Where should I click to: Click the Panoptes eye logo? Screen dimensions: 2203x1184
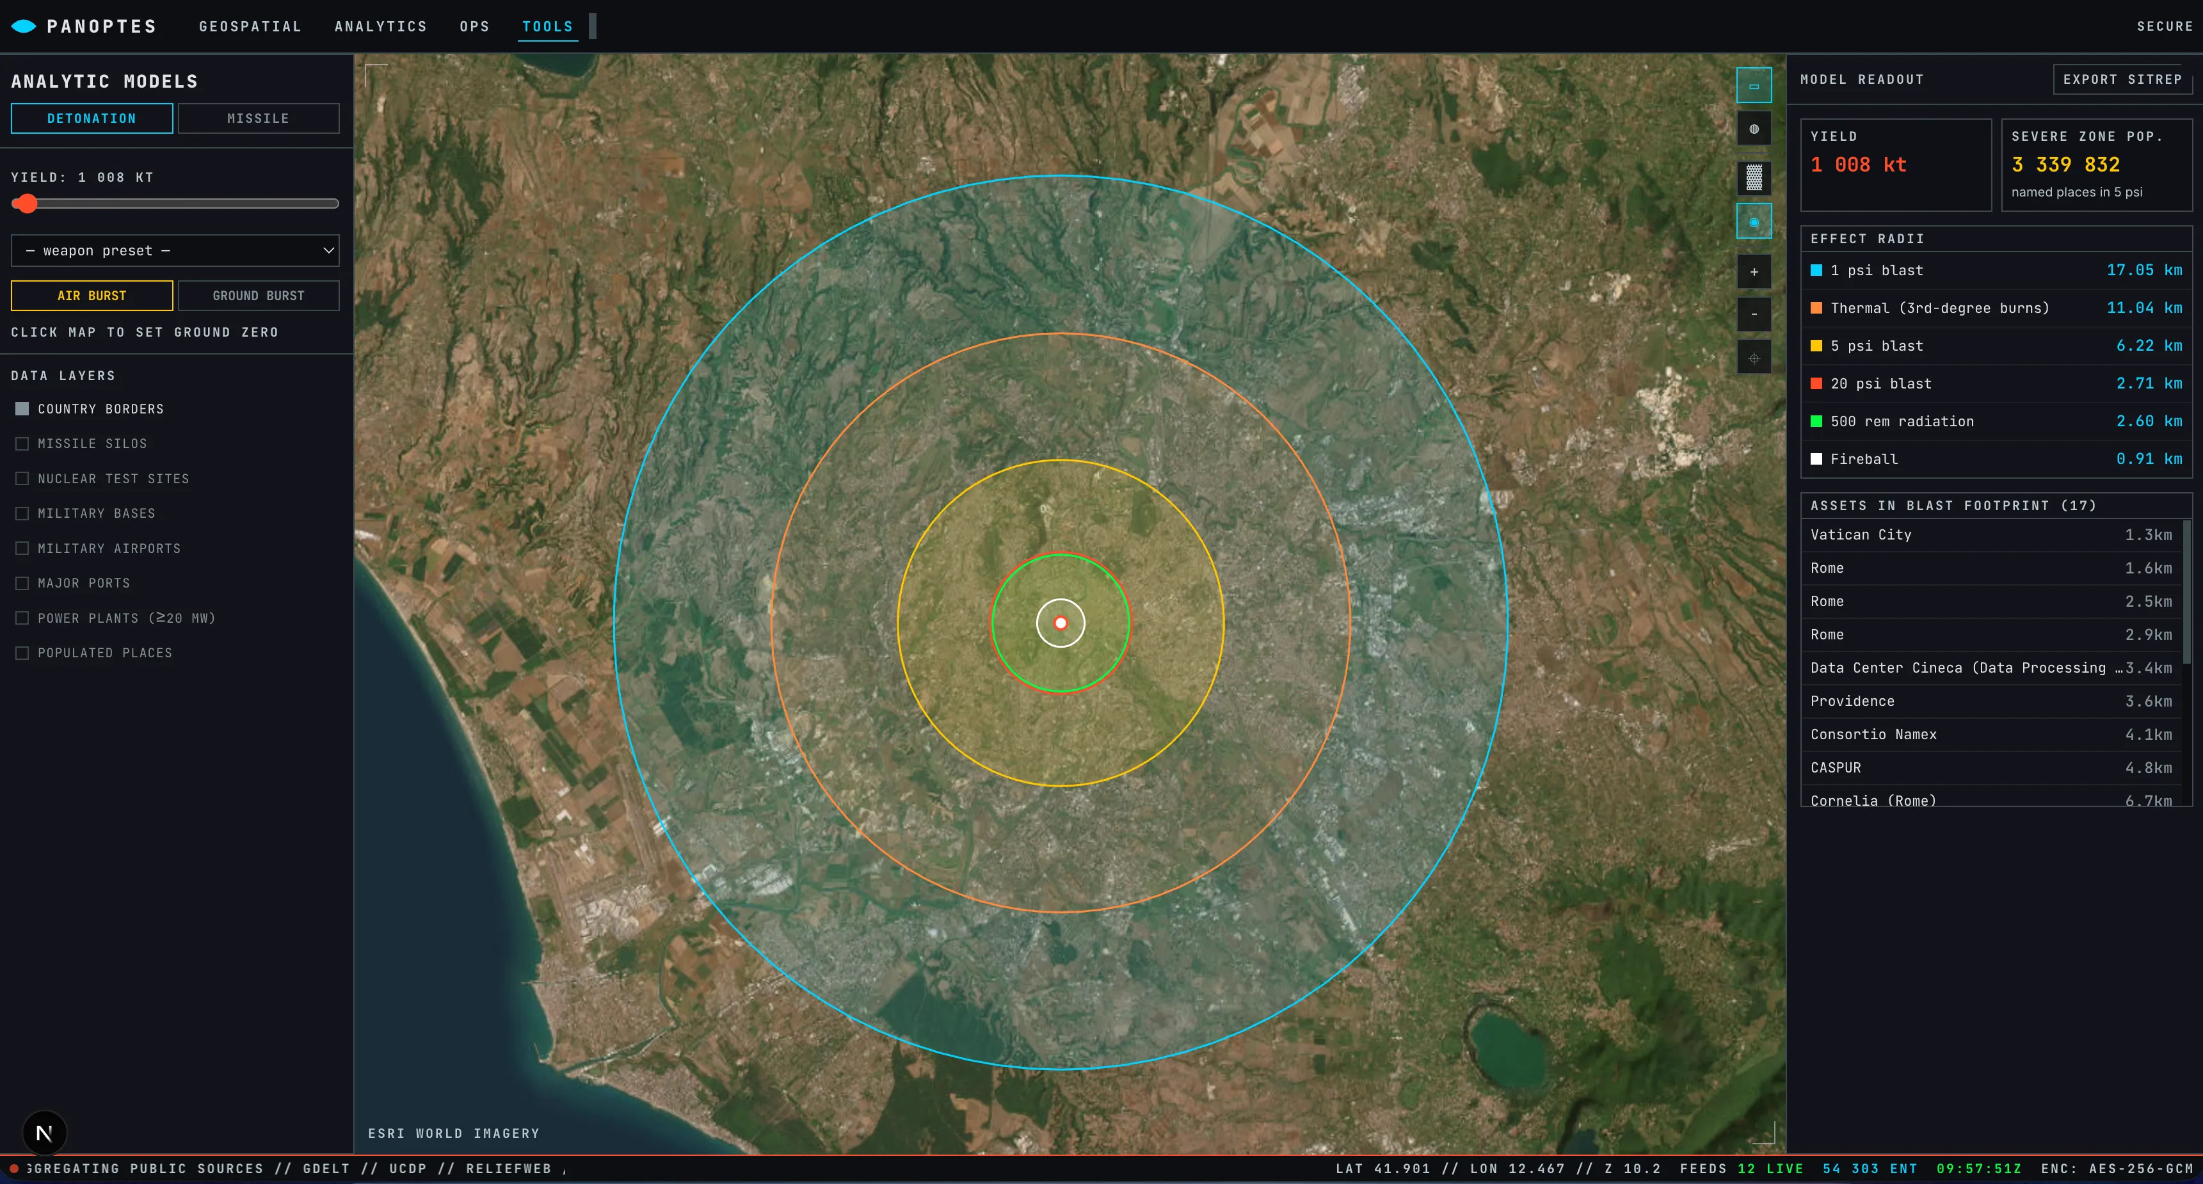click(x=24, y=26)
